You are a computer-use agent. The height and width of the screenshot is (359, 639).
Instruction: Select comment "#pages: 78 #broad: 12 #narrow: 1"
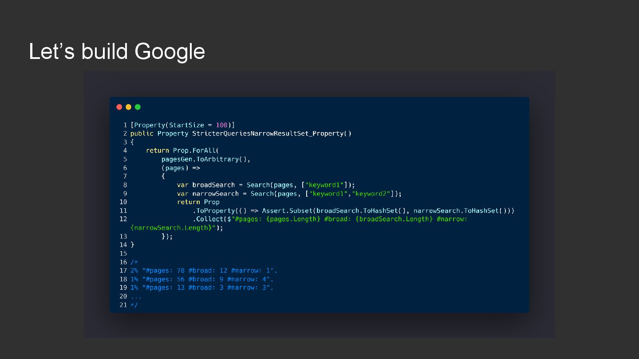208,270
